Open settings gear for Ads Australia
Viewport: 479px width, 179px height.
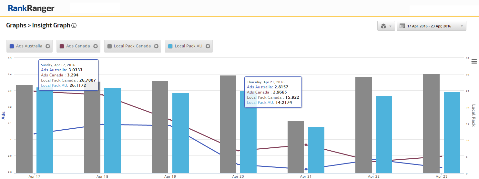click(48, 46)
